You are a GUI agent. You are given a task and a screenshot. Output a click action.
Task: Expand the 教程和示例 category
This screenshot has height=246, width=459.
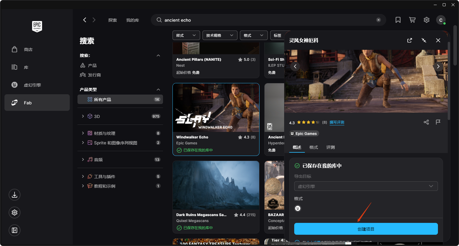pos(83,186)
